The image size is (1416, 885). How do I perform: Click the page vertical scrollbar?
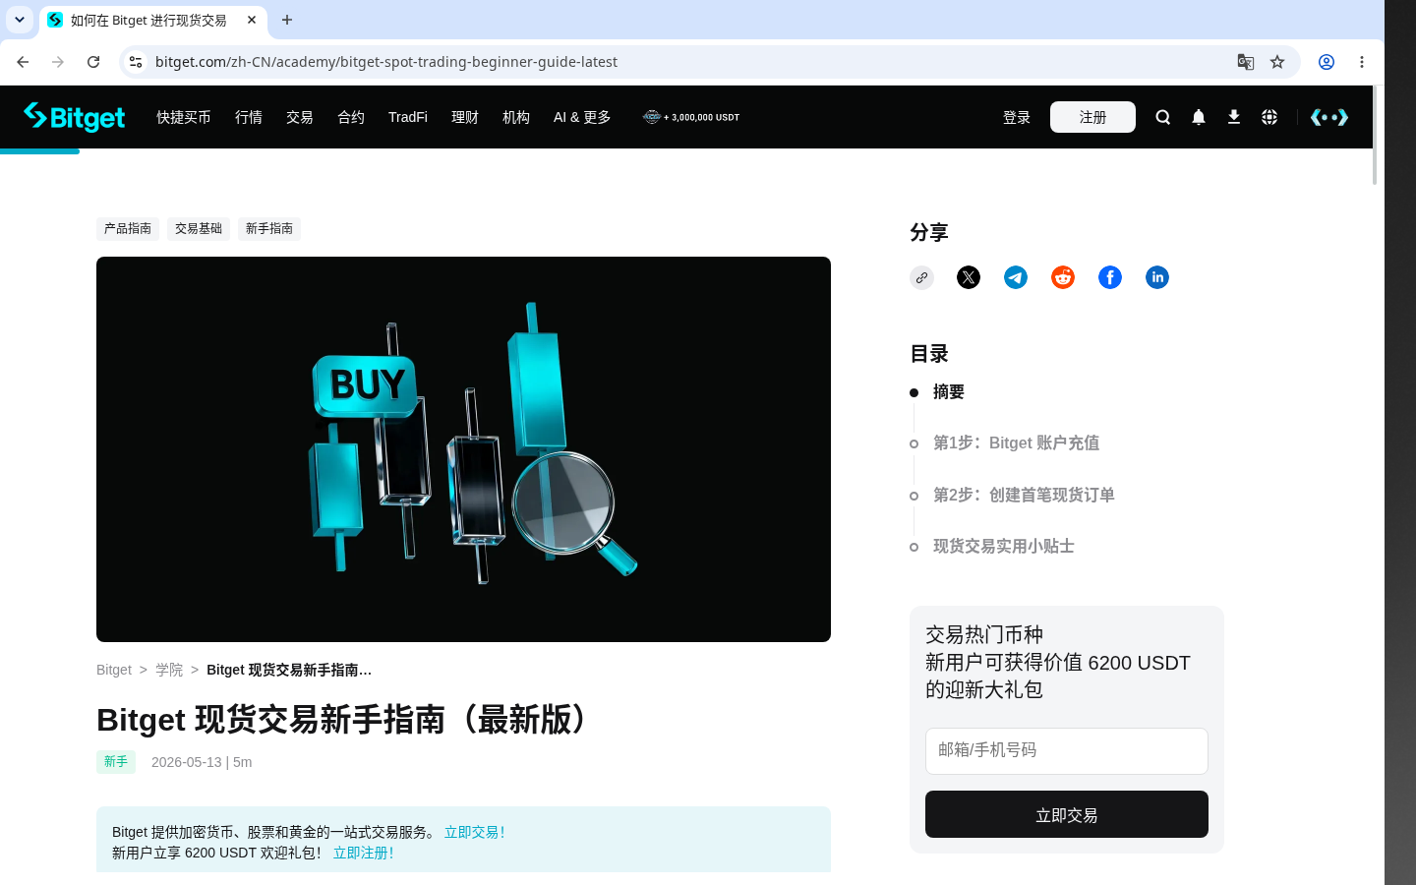click(x=1375, y=136)
